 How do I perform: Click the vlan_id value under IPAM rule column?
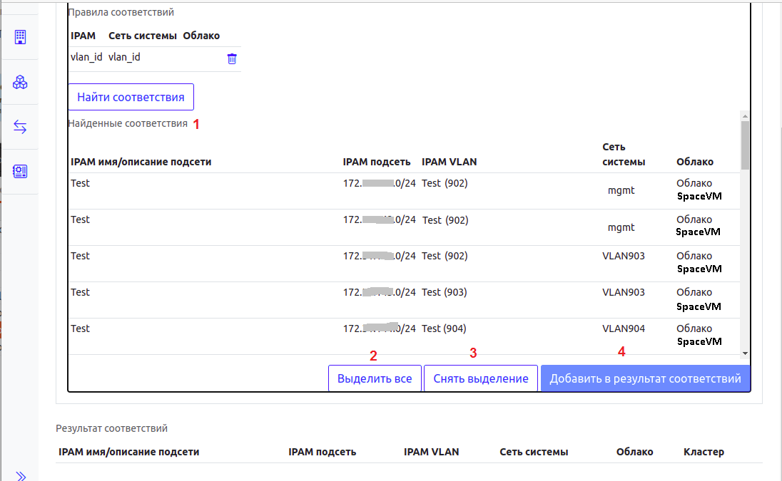click(x=86, y=57)
